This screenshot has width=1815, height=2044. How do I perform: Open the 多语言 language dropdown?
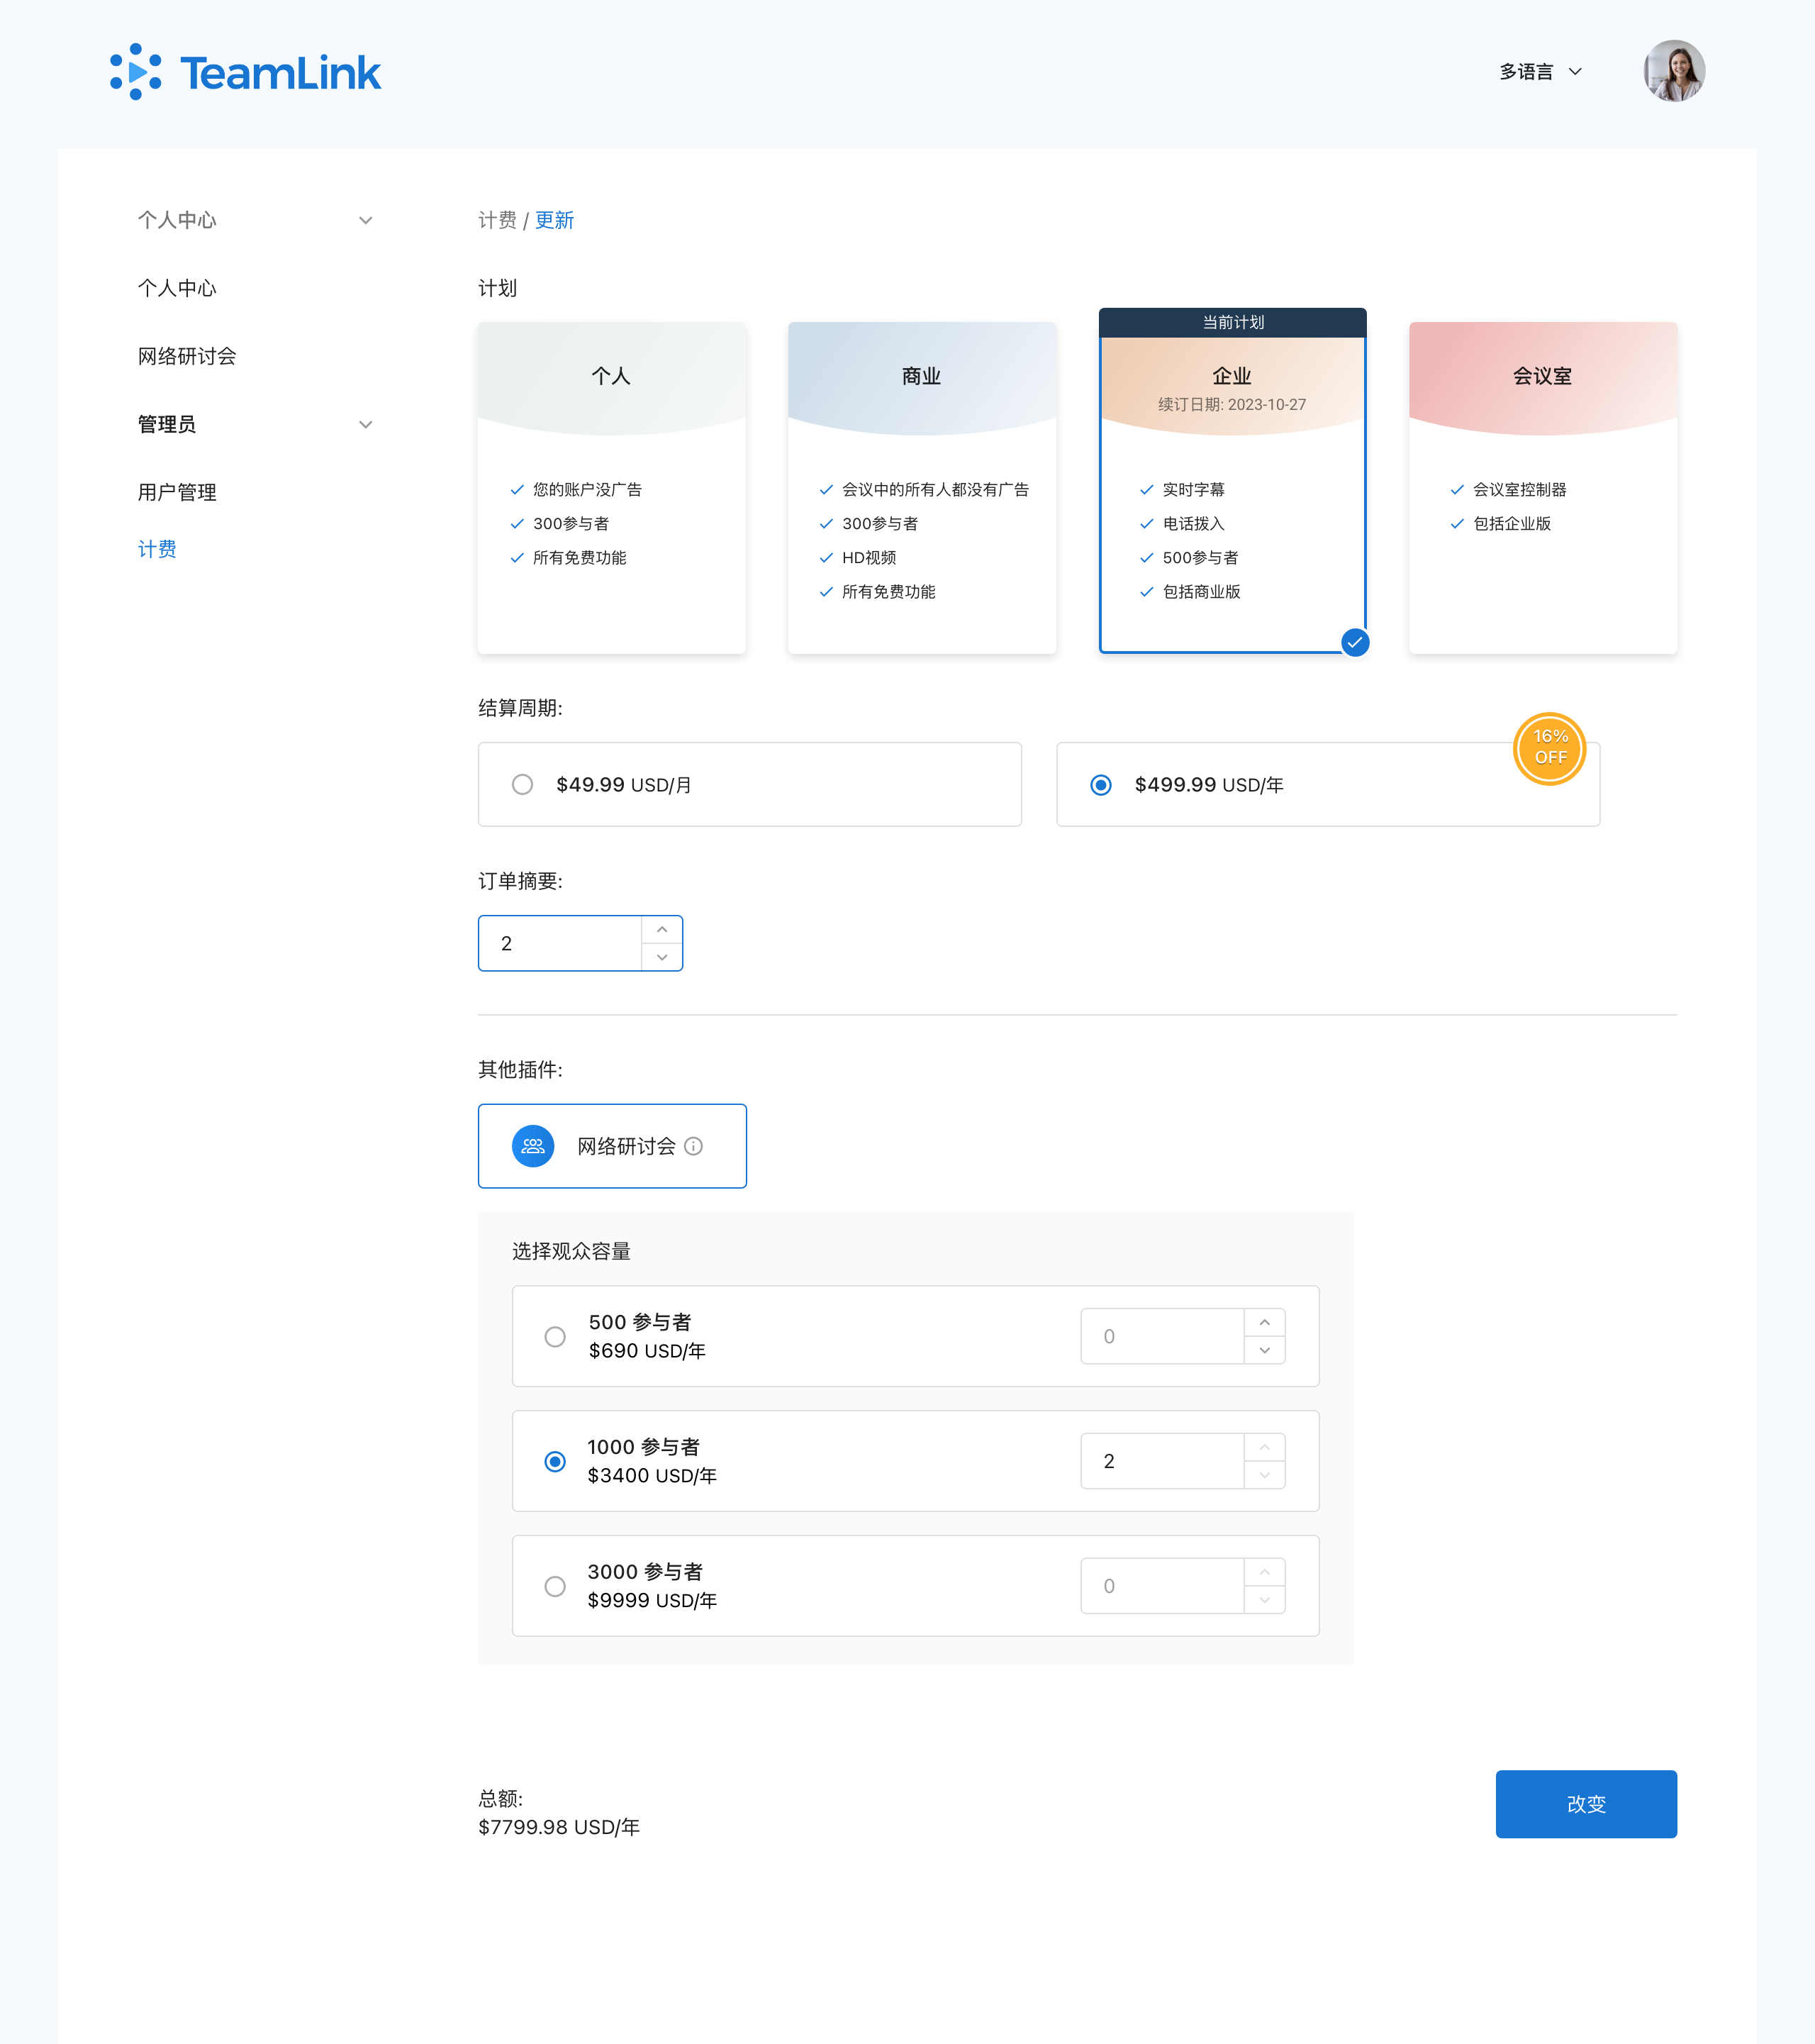1539,72
